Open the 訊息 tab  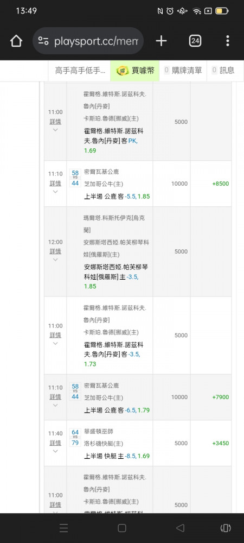coord(223,71)
